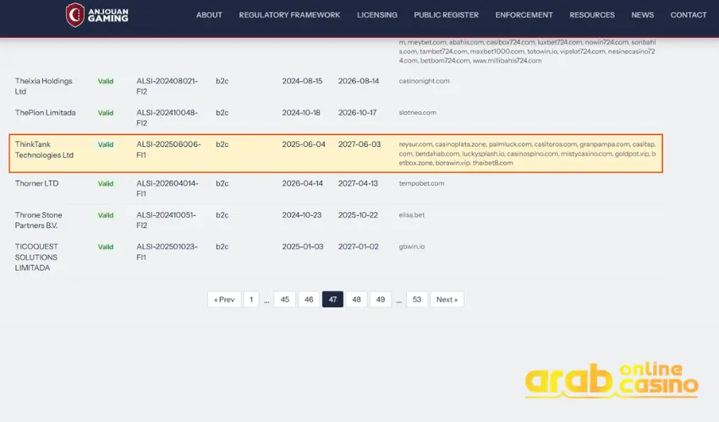Select start date 2024-10-18

[301, 112]
